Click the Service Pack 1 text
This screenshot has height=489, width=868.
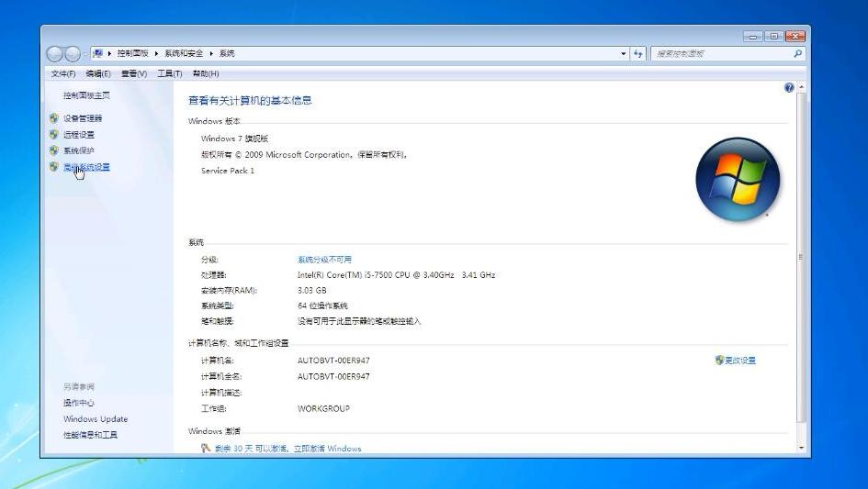click(228, 171)
